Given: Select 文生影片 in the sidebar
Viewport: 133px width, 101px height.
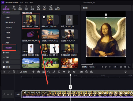Looking at the screenshot, I should (x=9, y=27).
